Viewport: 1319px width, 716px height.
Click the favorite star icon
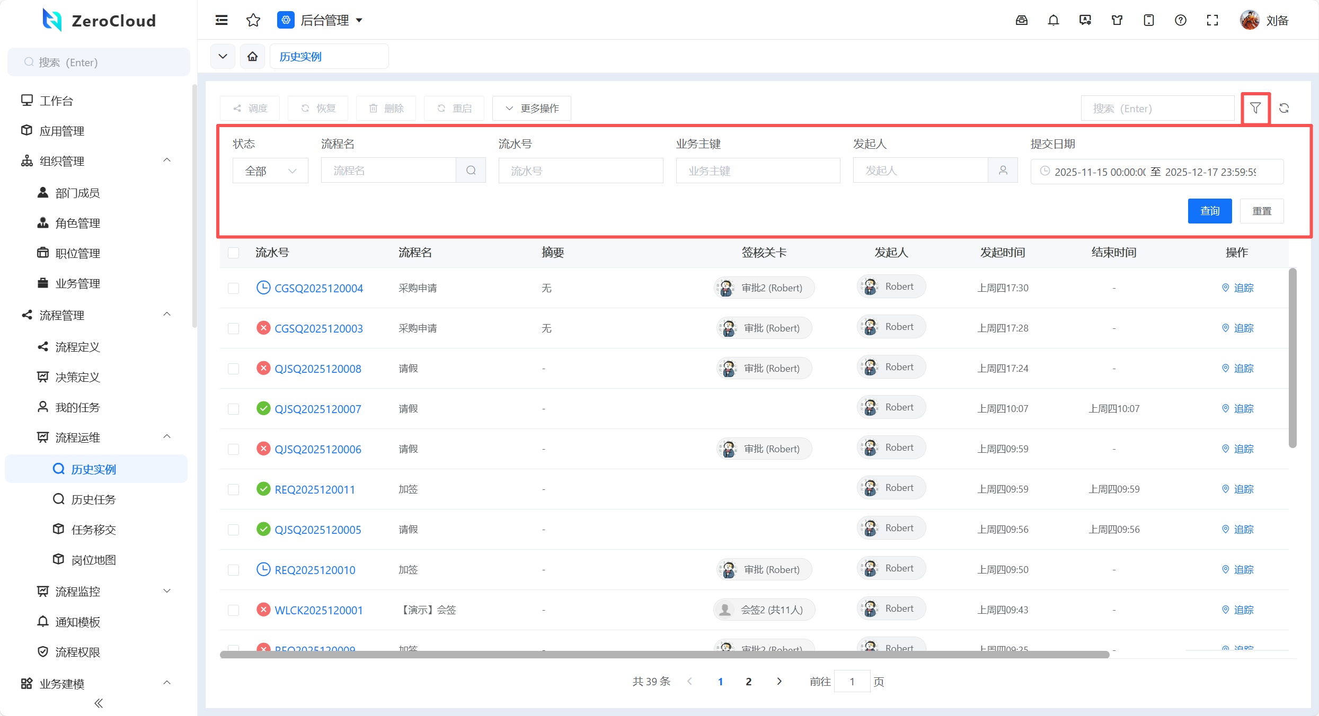coord(253,20)
